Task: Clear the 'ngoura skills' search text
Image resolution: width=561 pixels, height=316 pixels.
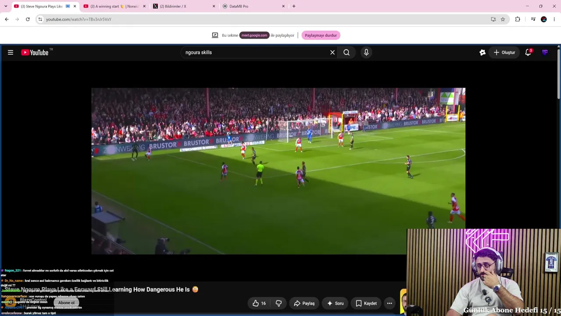Action: [x=332, y=53]
